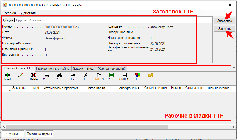Export to Excel with Ctrl+E icon
The height and width of the screenshot is (140, 237).
tap(111, 75)
